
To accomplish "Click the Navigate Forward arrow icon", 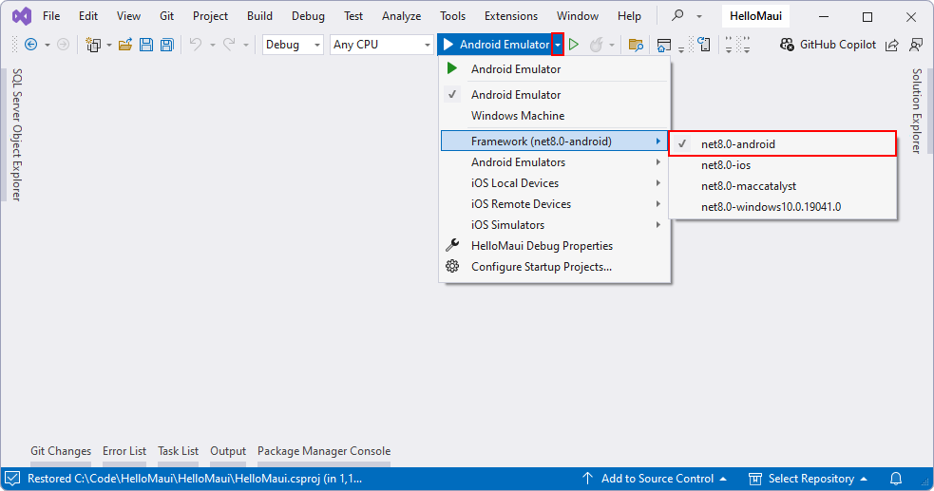I will 63,45.
